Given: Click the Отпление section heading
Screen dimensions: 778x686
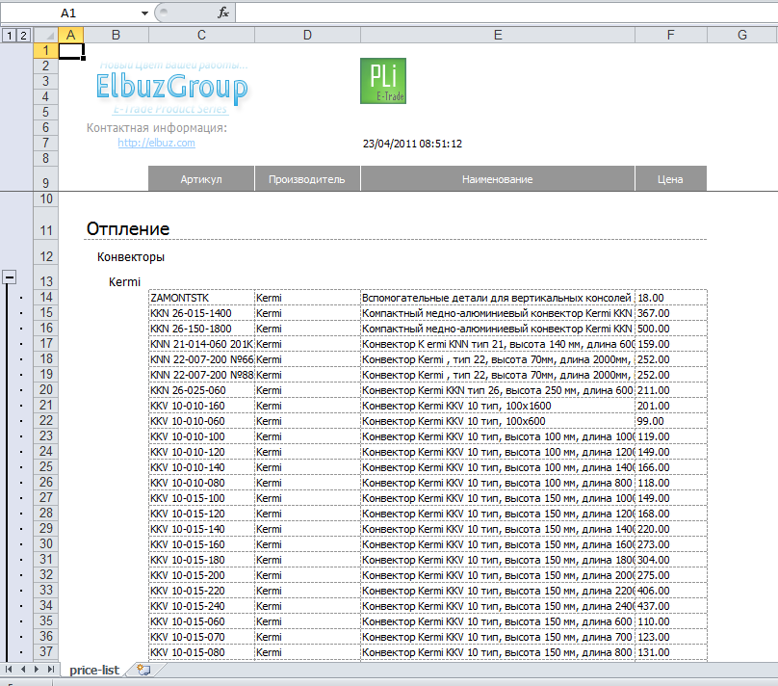Looking at the screenshot, I should click(x=128, y=229).
